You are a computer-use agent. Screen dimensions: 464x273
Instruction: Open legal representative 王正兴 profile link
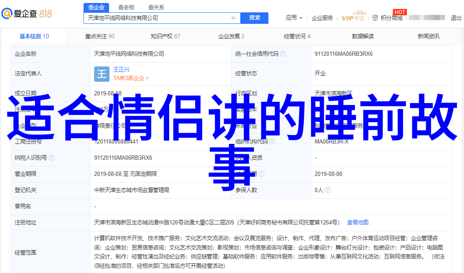click(x=121, y=69)
